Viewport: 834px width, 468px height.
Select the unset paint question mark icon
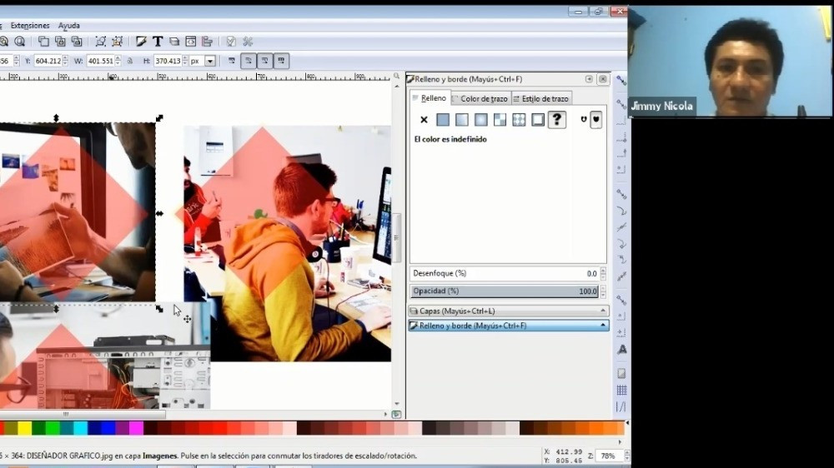pyautogui.click(x=557, y=119)
